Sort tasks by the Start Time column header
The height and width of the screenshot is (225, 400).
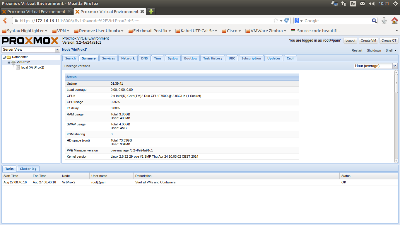pyautogui.click(x=16, y=176)
